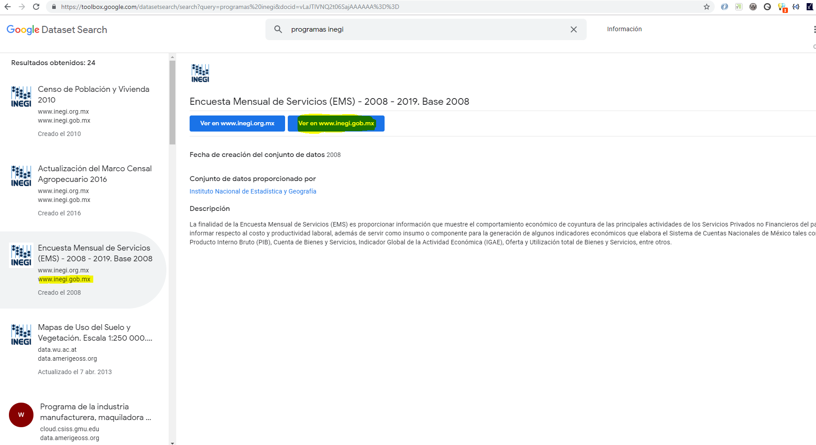Bookmark this page with the star icon
Viewport: 816px width, 445px height.
coord(707,7)
